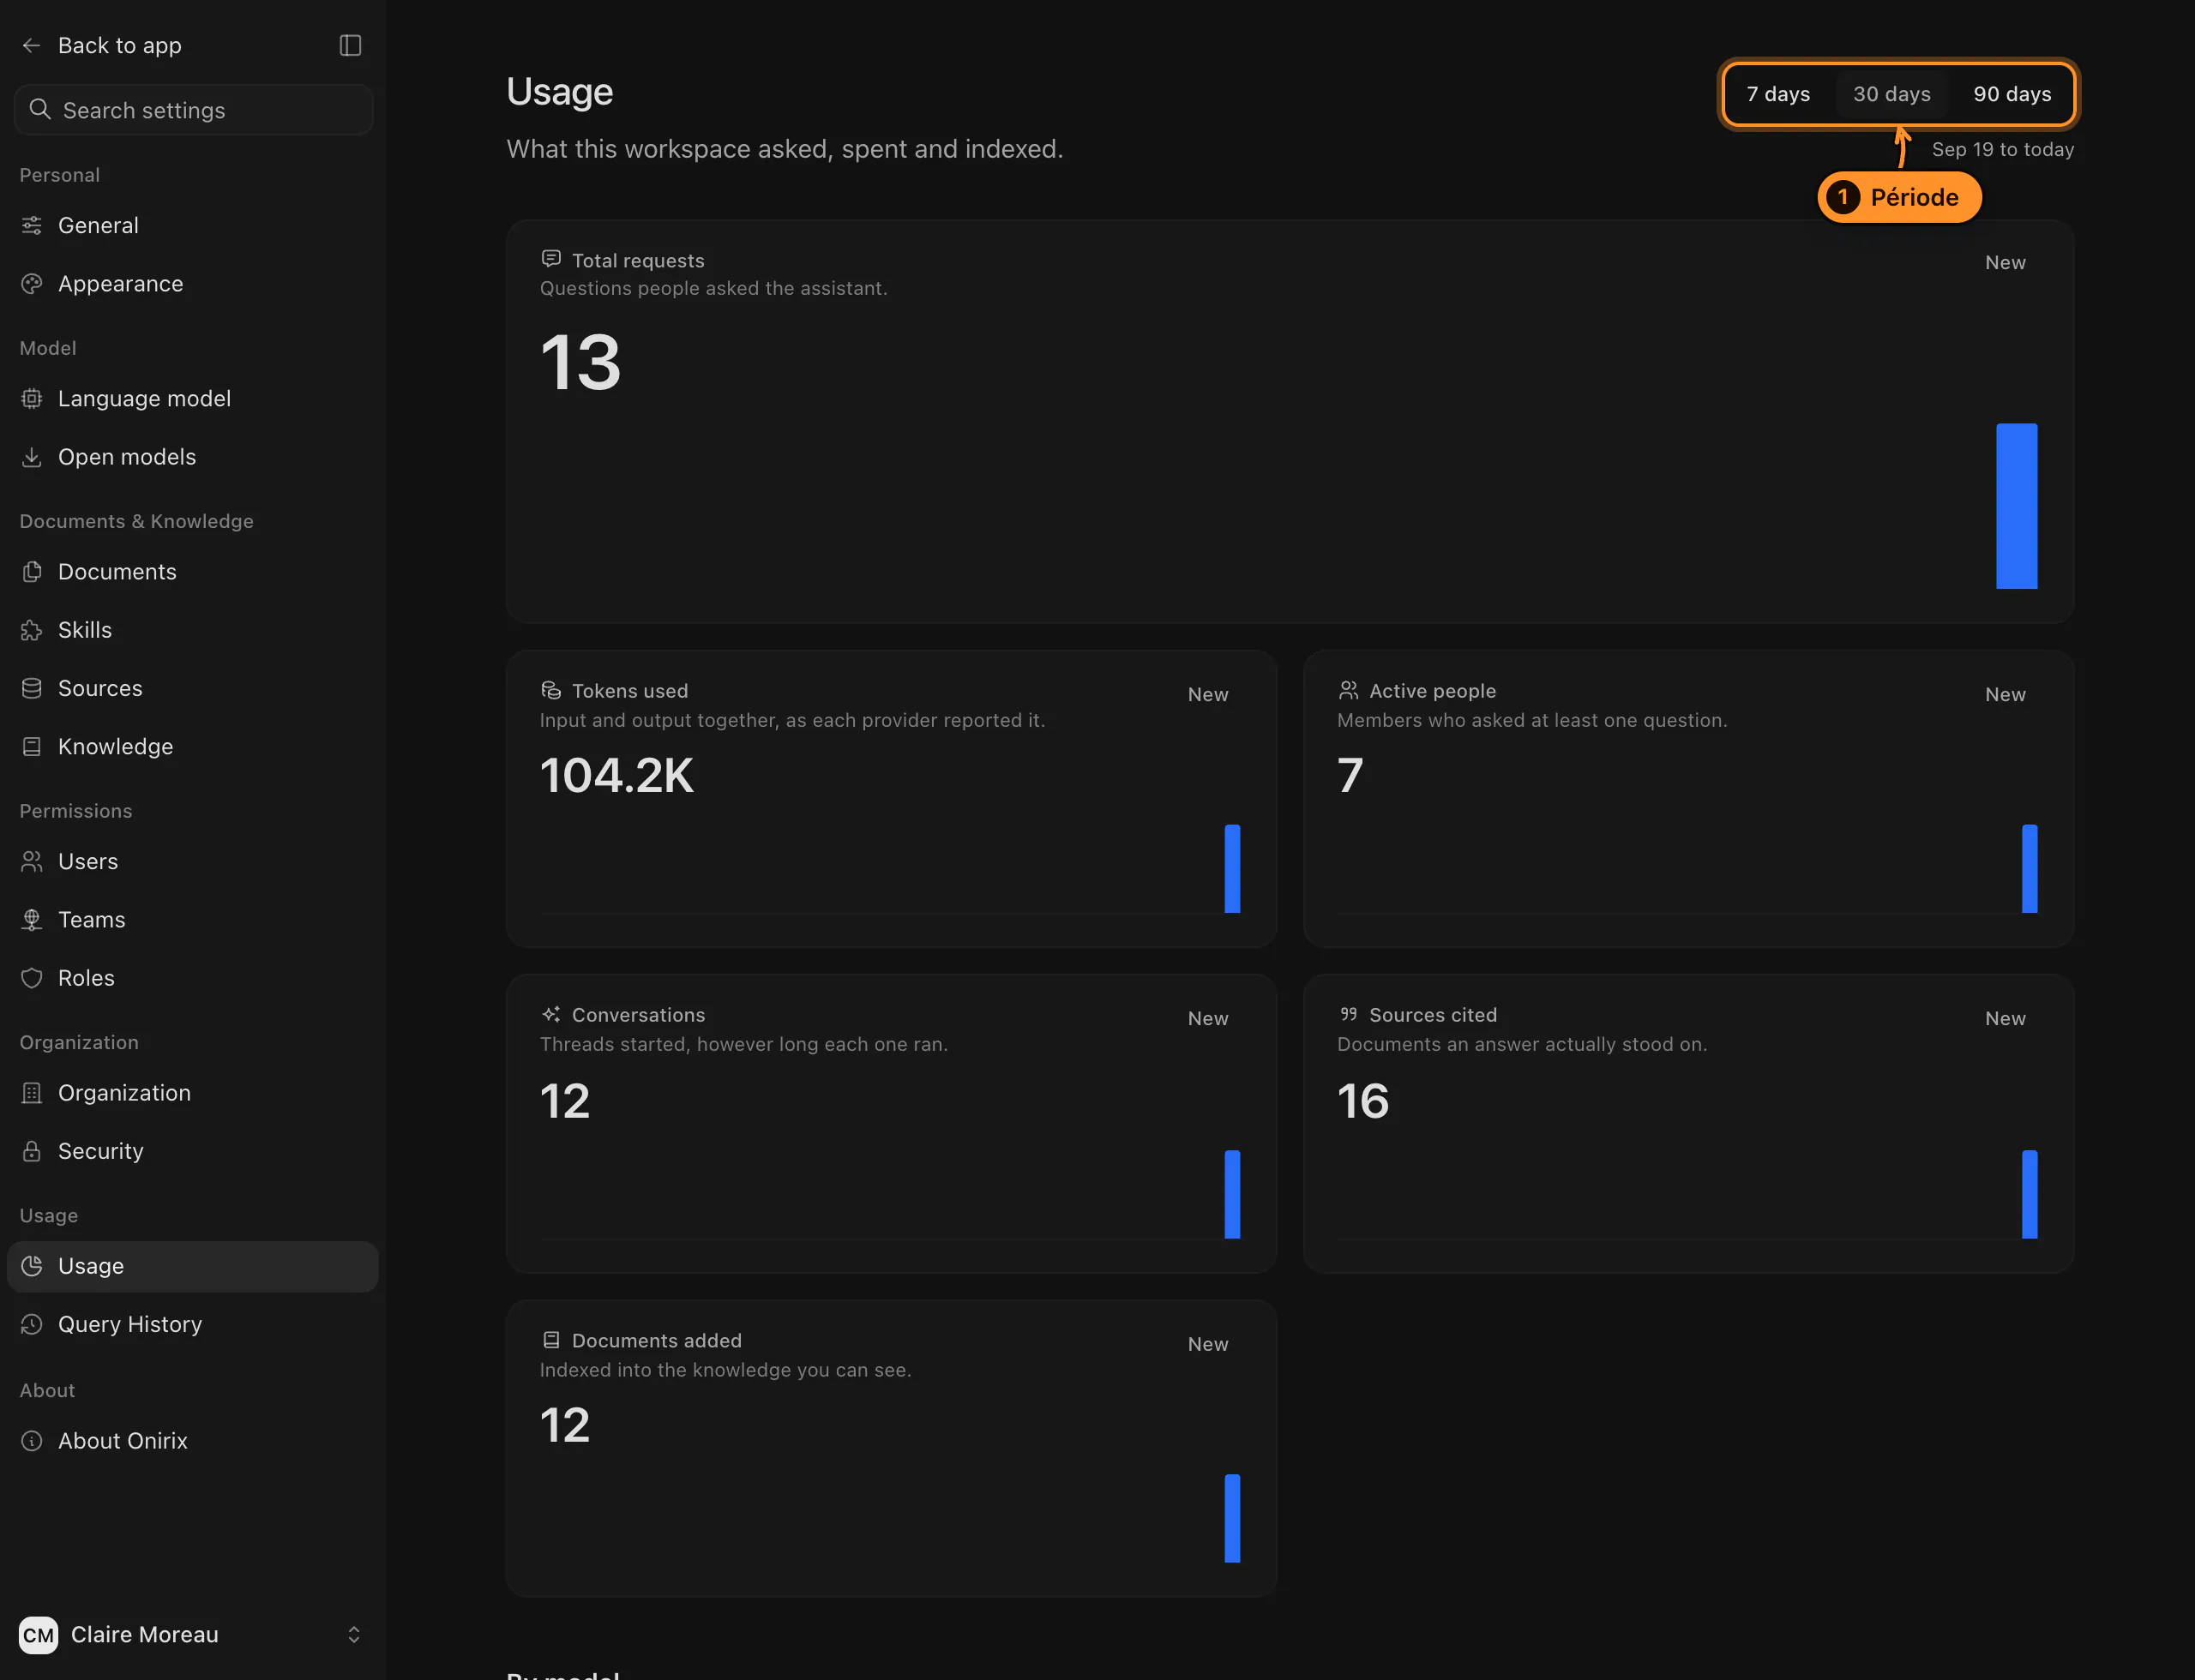Click the Roles shield icon
2195x1680 pixels.
(32, 978)
